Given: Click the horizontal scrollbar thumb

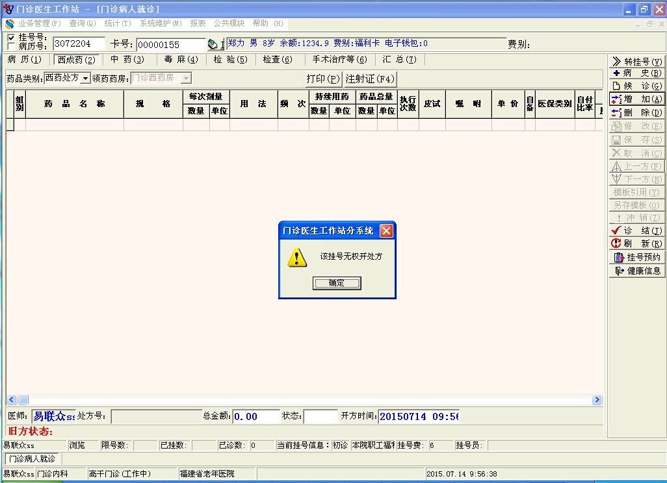Looking at the screenshot, I should (x=23, y=400).
